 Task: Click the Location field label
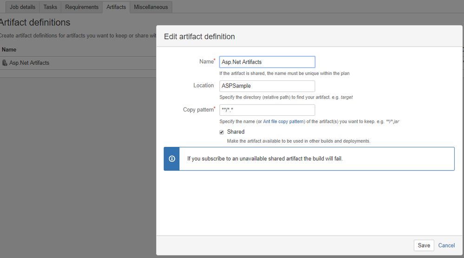coord(203,86)
